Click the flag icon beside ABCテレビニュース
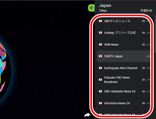The height and width of the screenshot is (119, 156). [100, 21]
